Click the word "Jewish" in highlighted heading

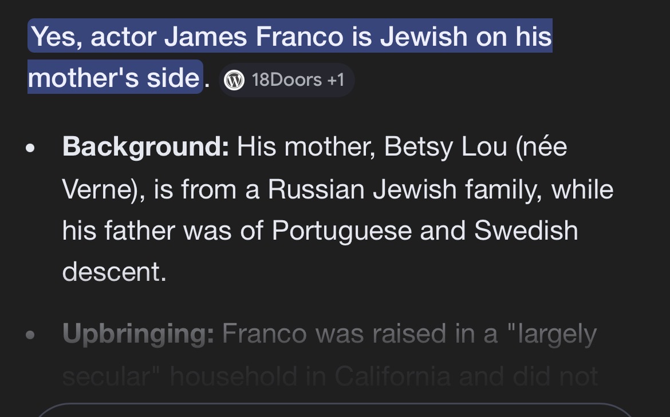(x=424, y=37)
